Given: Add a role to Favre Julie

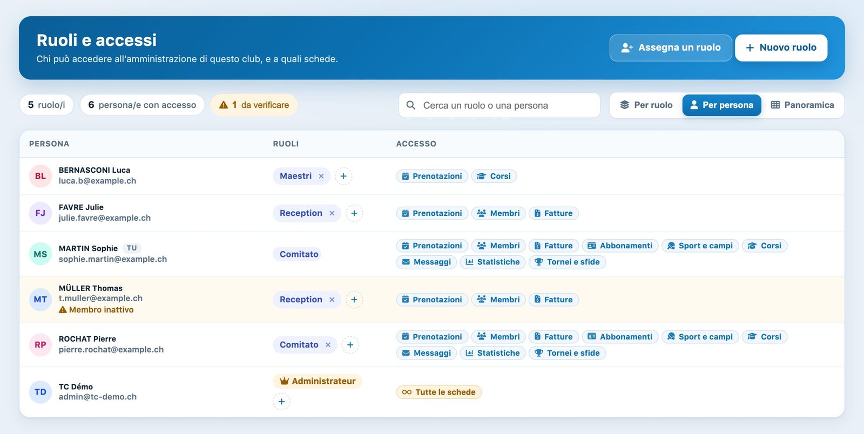Looking at the screenshot, I should tap(354, 213).
